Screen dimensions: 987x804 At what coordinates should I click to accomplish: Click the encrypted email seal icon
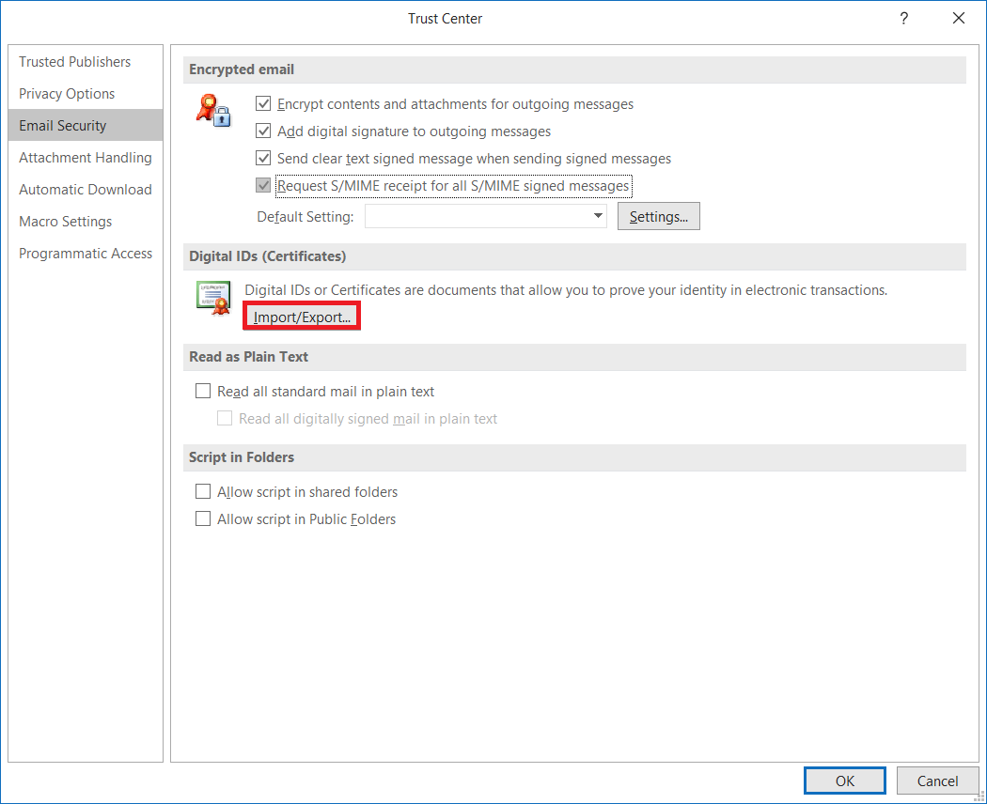click(213, 111)
